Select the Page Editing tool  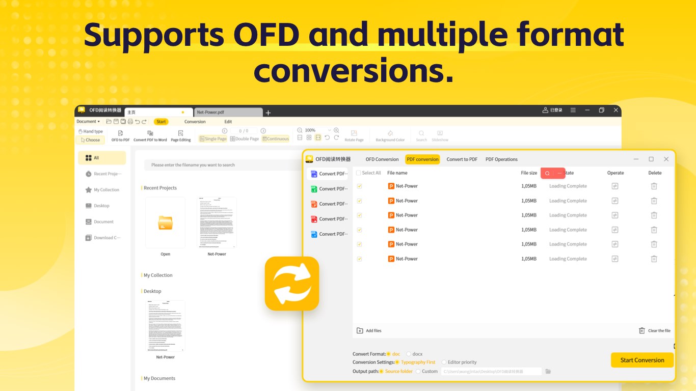pos(181,135)
